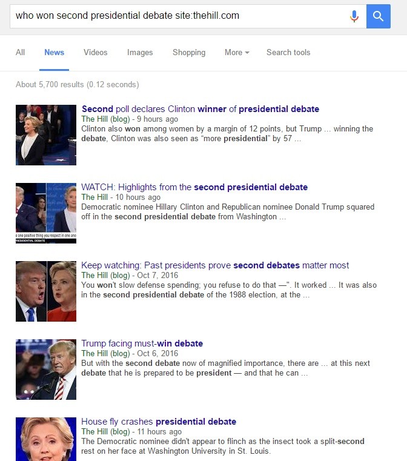The image size is (407, 461).
Task: Open 'Second poll declares Clinton winner' article
Action: pyautogui.click(x=200, y=109)
